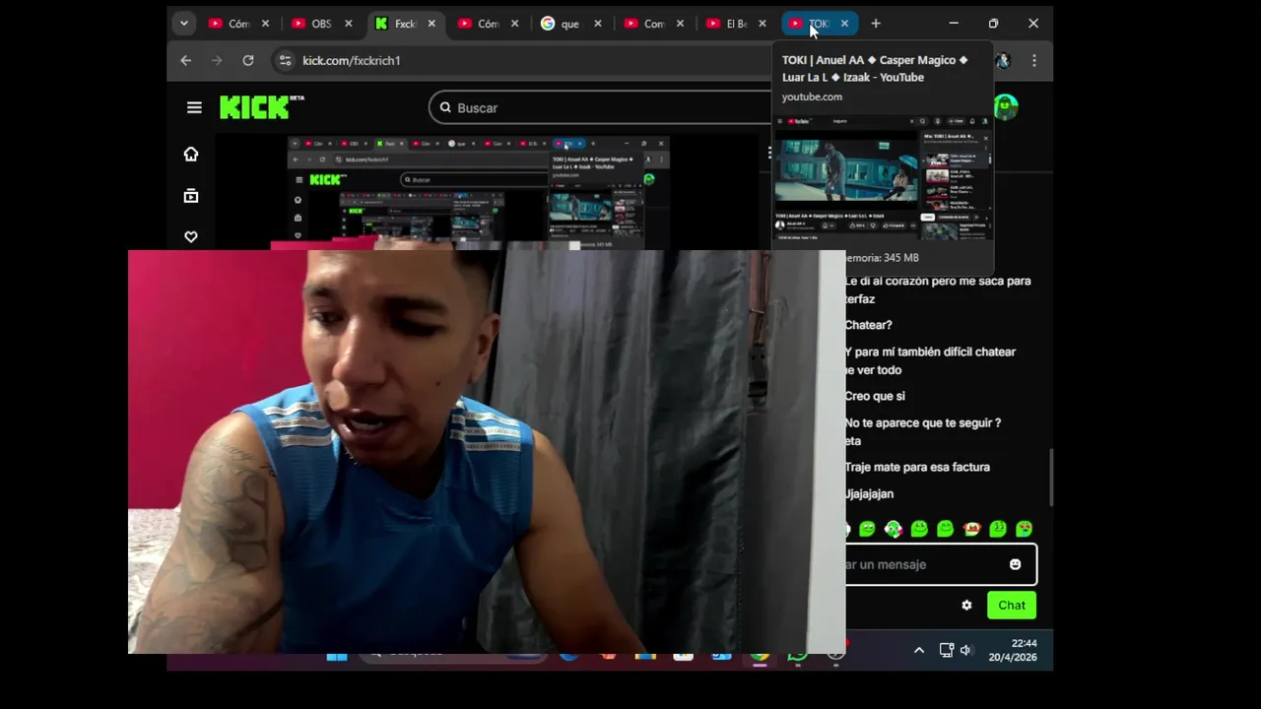Open the Chrome profile avatar
The width and height of the screenshot is (1261, 709).
[x=1003, y=60]
